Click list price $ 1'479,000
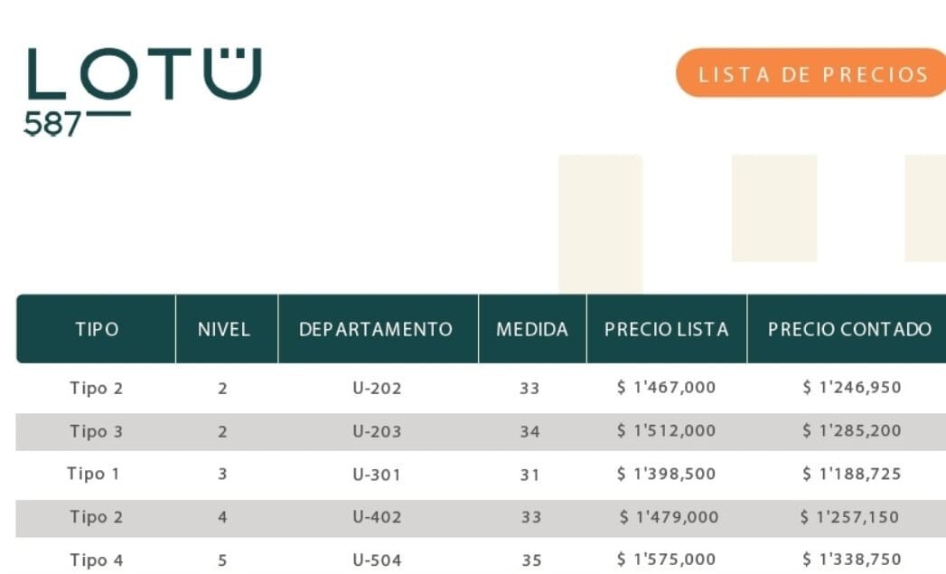Viewport: 946px width, 574px height. tap(669, 517)
